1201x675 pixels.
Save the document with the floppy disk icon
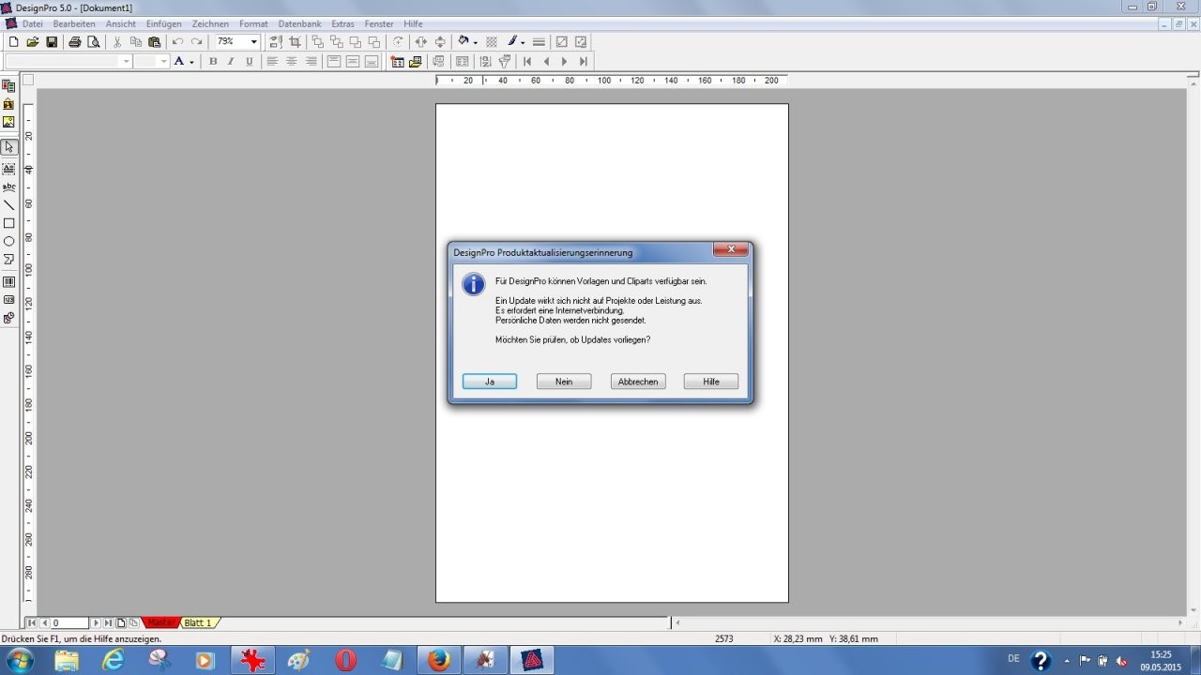tap(52, 42)
